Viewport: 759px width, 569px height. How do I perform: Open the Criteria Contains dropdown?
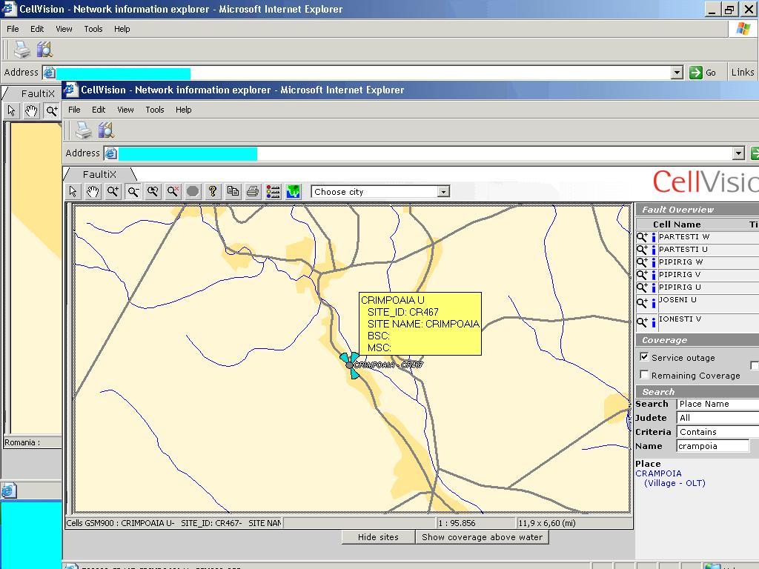pyautogui.click(x=717, y=432)
